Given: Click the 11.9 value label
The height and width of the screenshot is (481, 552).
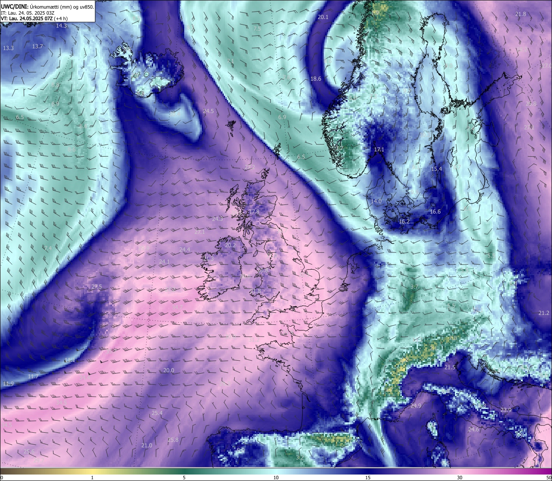Looking at the screenshot, I should coord(8,384).
